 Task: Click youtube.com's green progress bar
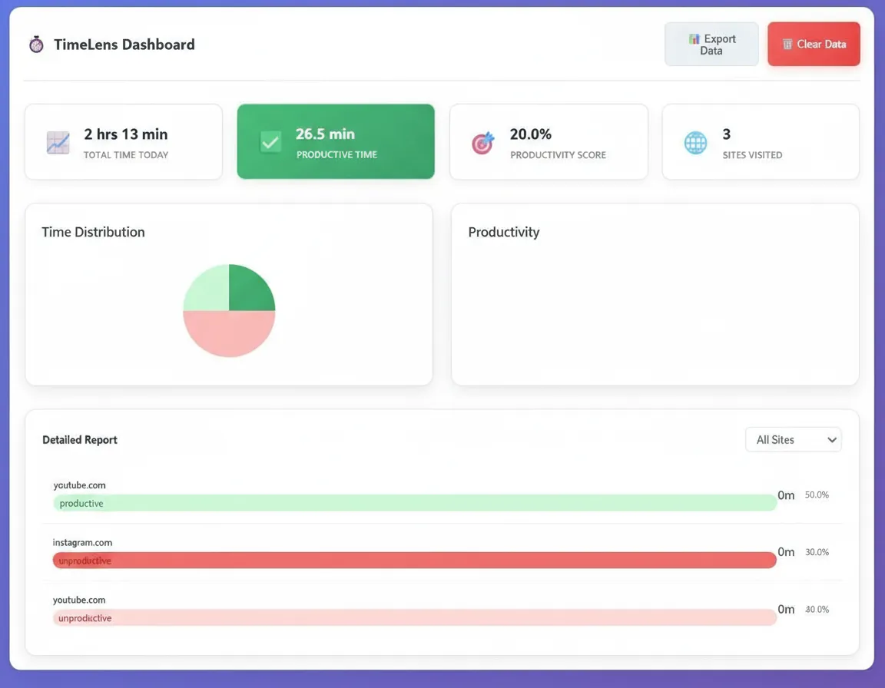tap(415, 503)
